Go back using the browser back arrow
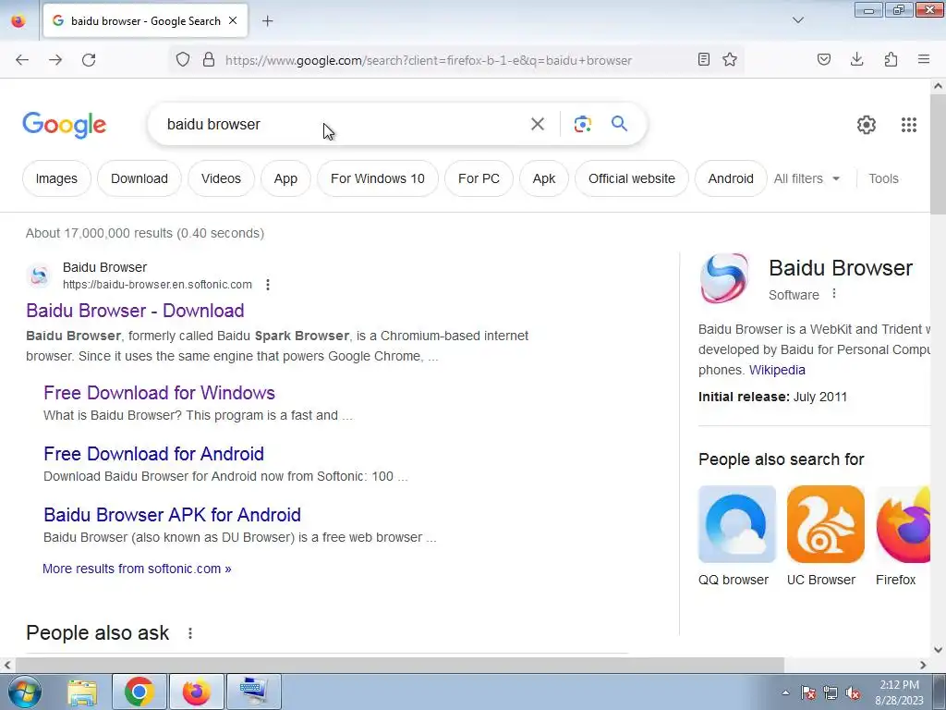 22,60
